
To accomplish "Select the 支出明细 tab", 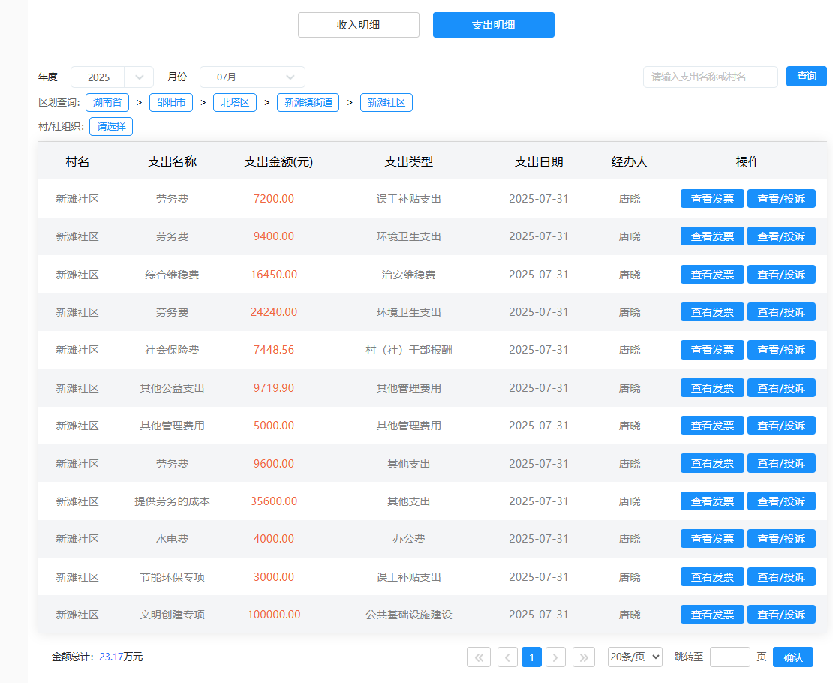I will [493, 25].
